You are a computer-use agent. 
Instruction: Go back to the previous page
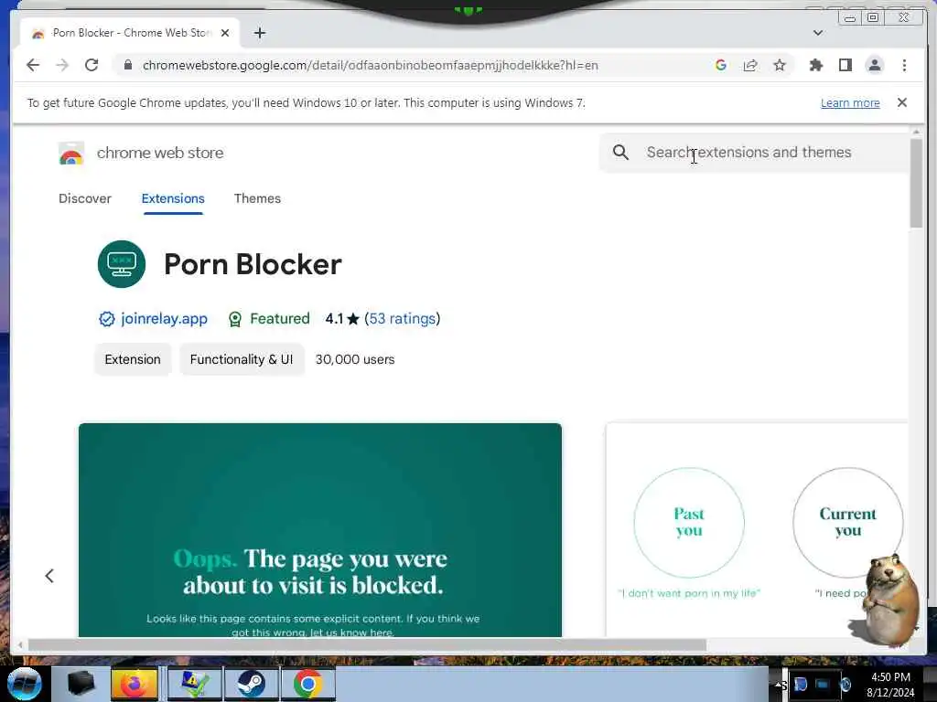tap(33, 65)
